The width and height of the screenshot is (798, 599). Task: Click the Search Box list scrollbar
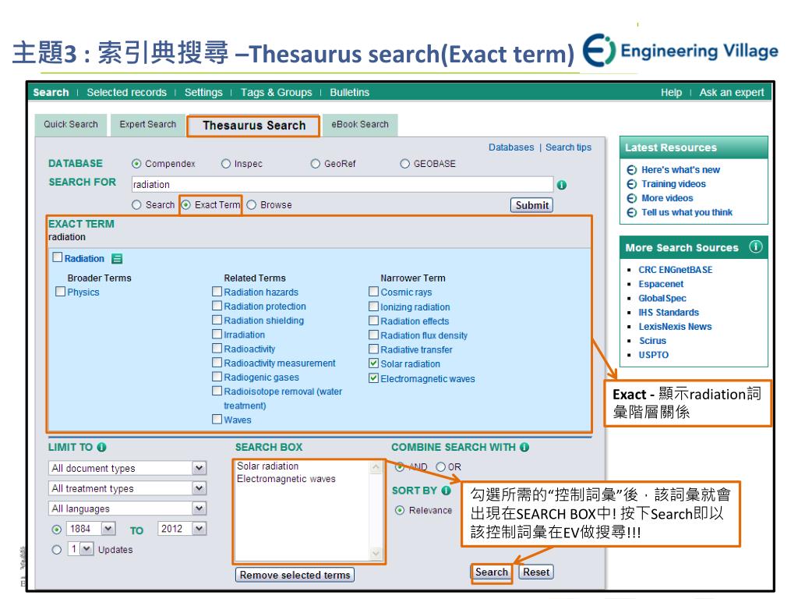pos(376,510)
